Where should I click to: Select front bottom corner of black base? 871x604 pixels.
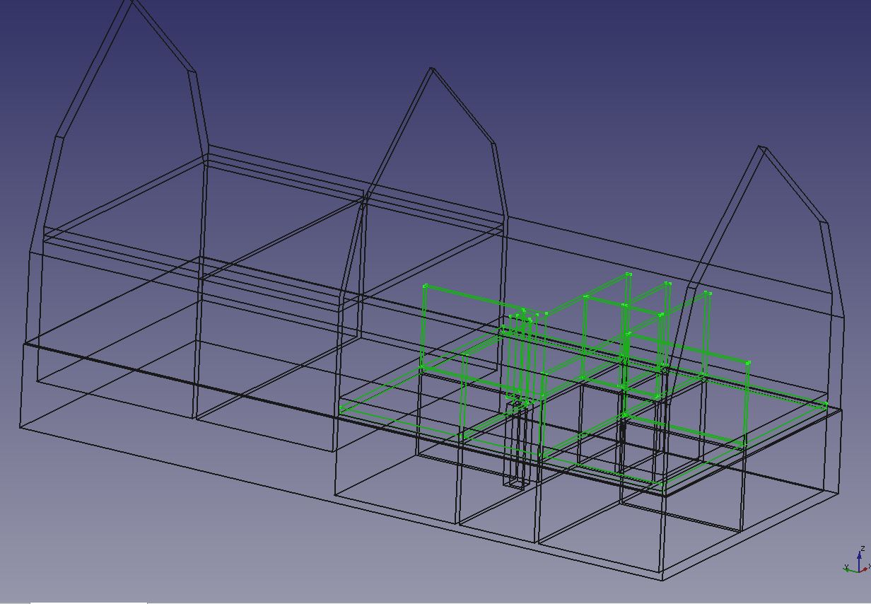[x=662, y=579]
